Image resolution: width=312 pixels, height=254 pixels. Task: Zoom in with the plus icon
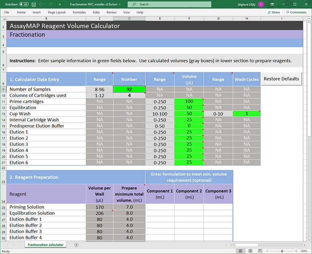tap(296, 251)
